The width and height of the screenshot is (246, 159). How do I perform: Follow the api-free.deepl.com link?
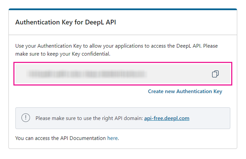(x=167, y=118)
